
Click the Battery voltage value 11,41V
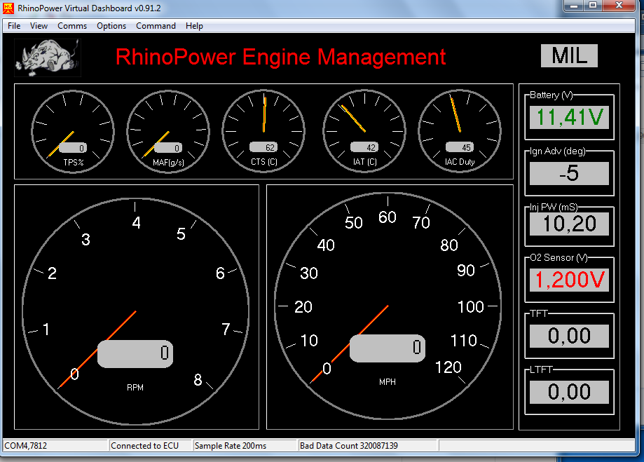(569, 118)
